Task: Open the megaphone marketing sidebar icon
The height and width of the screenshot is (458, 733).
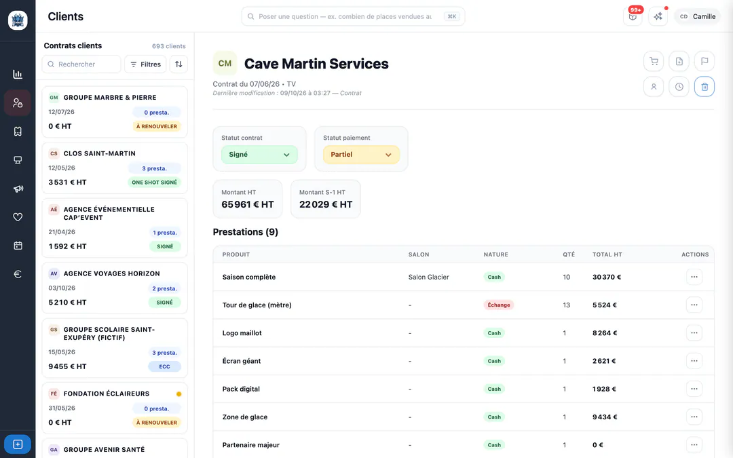Action: point(17,189)
